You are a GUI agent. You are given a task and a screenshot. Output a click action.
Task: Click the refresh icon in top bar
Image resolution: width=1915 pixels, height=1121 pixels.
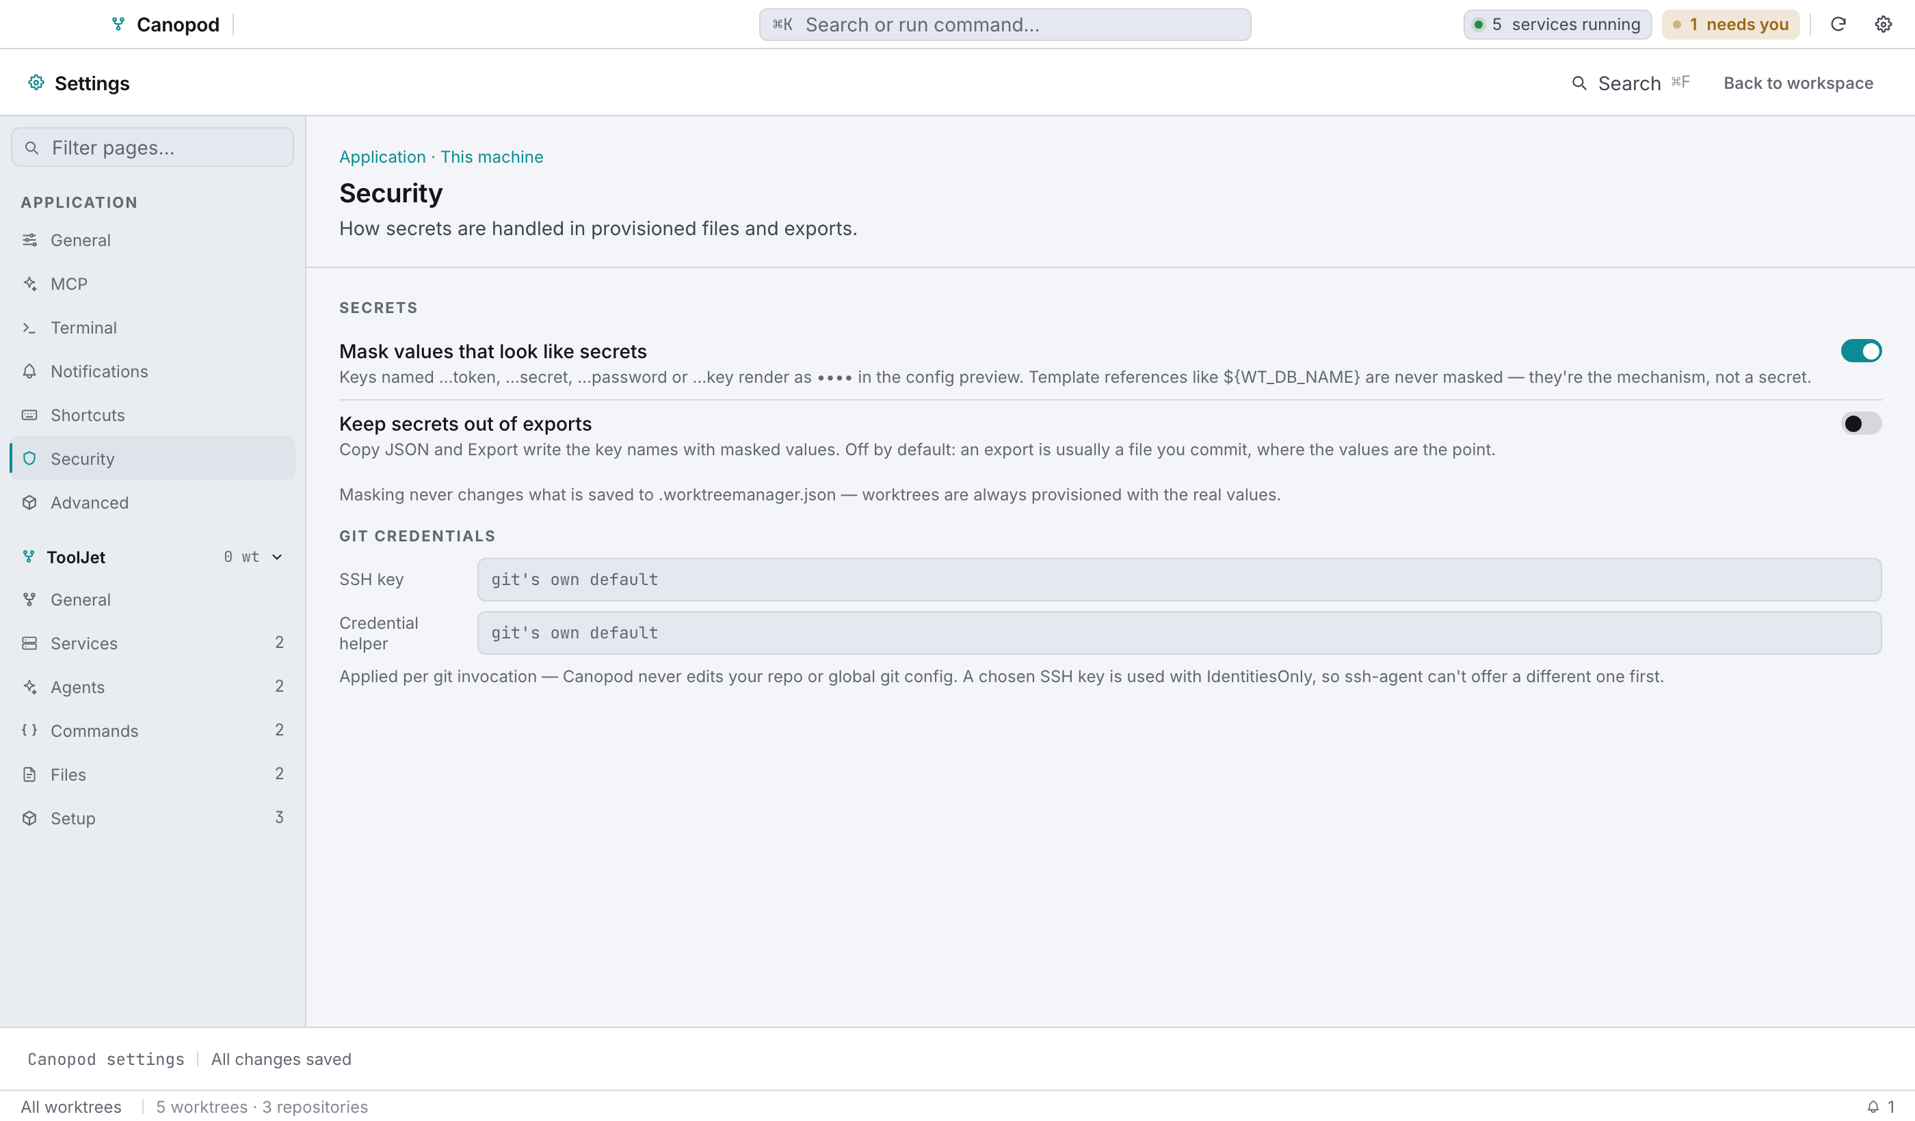click(x=1838, y=25)
